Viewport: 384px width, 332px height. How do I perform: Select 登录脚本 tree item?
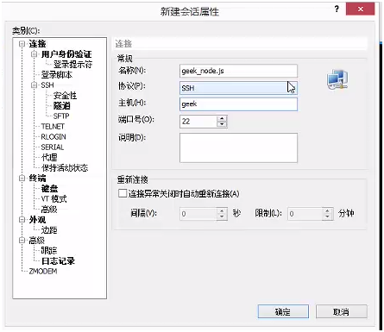point(56,75)
